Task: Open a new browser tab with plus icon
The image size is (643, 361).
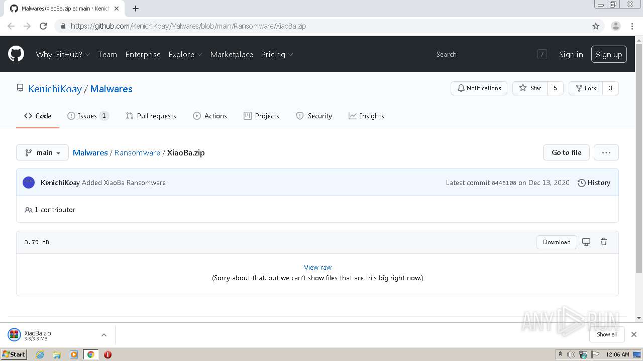Action: 136,9
